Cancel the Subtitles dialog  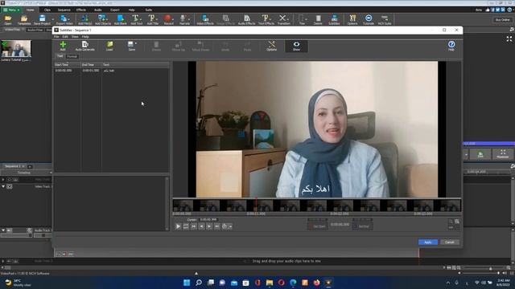point(449,242)
